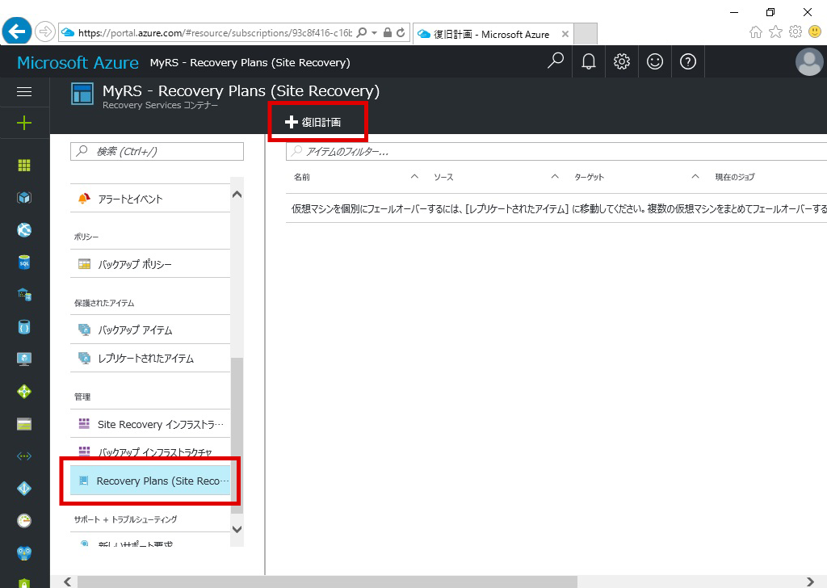Open the user account avatar
This screenshot has width=827, height=588.
tap(809, 61)
